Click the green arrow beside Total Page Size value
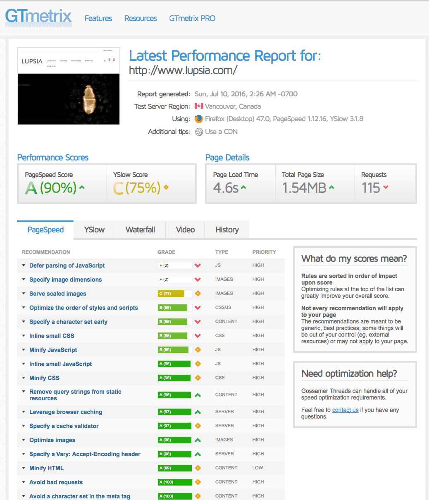 pos(331,188)
